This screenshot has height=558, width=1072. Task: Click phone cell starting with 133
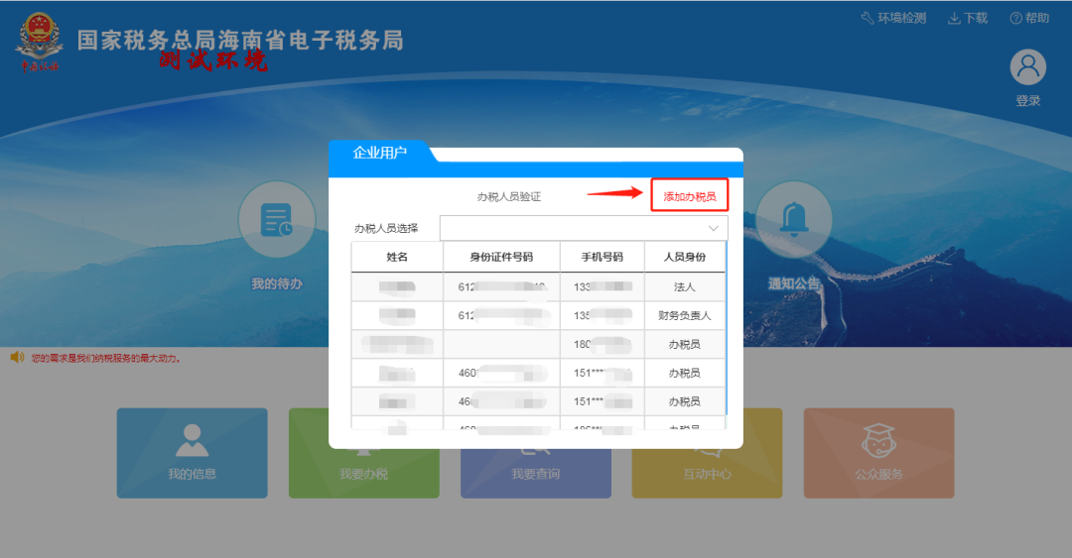click(602, 286)
